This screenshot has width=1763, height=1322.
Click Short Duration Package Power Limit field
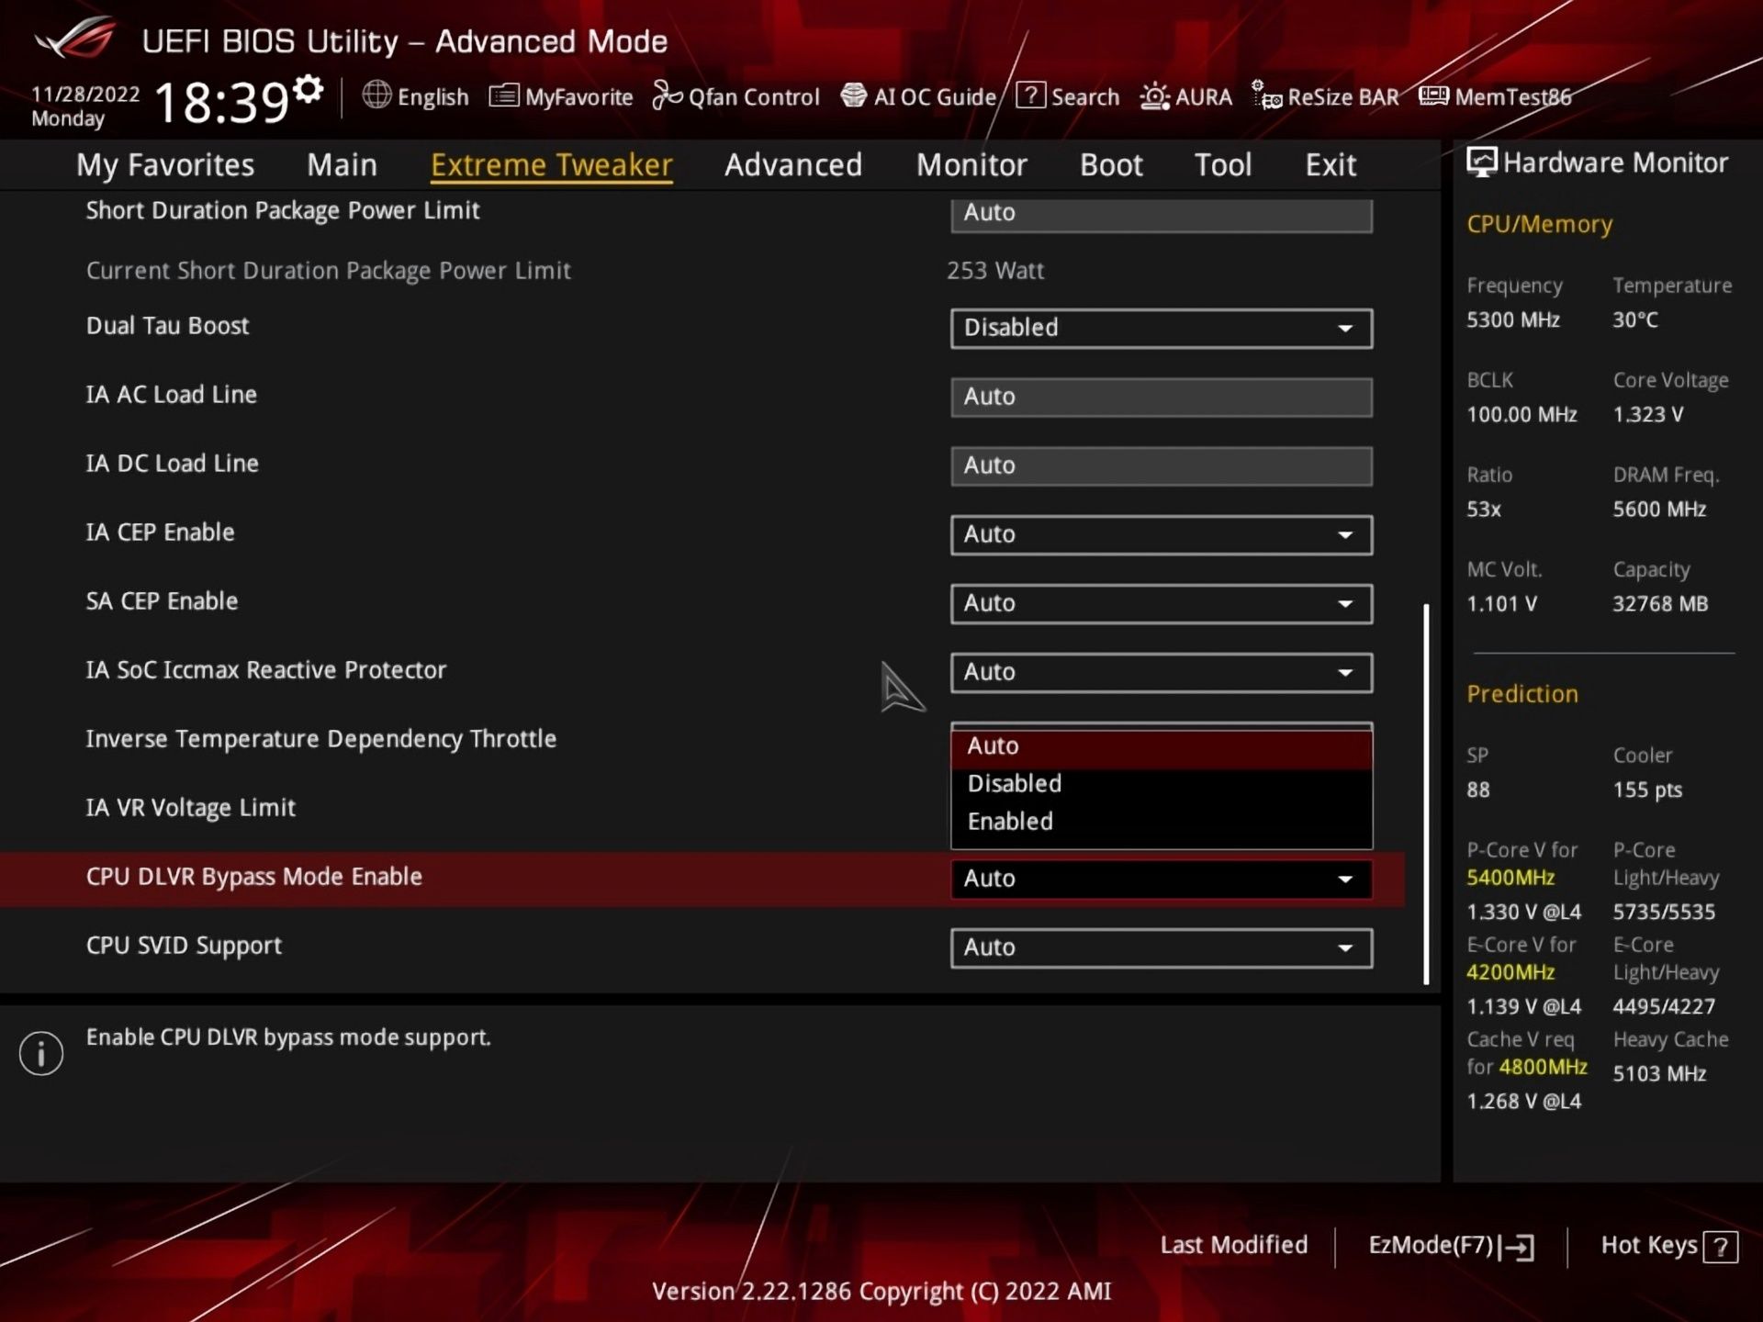pos(1162,214)
